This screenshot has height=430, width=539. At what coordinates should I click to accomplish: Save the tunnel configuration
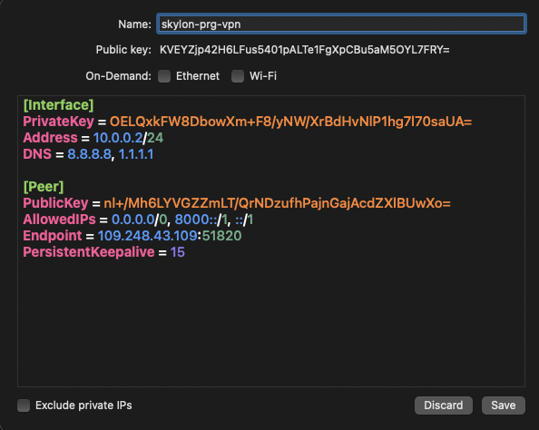click(x=504, y=406)
